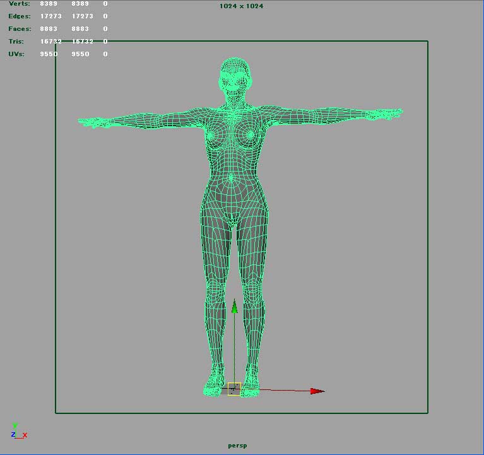
Task: Click the Faces label in the poly count HUD
Action: pyautogui.click(x=19, y=29)
